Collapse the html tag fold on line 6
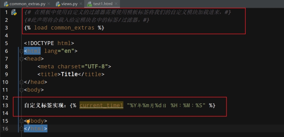This screenshot has width=284, height=137. point(21,51)
